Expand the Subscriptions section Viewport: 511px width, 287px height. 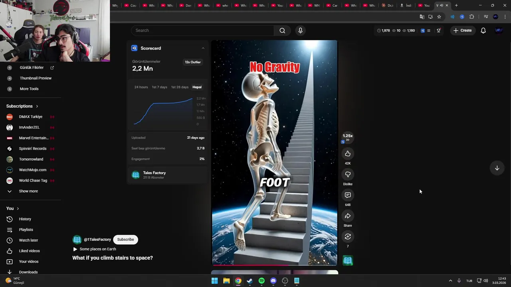(x=22, y=106)
